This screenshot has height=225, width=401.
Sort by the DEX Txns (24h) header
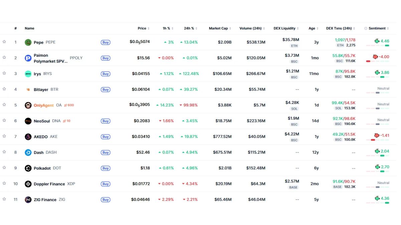[341, 28]
